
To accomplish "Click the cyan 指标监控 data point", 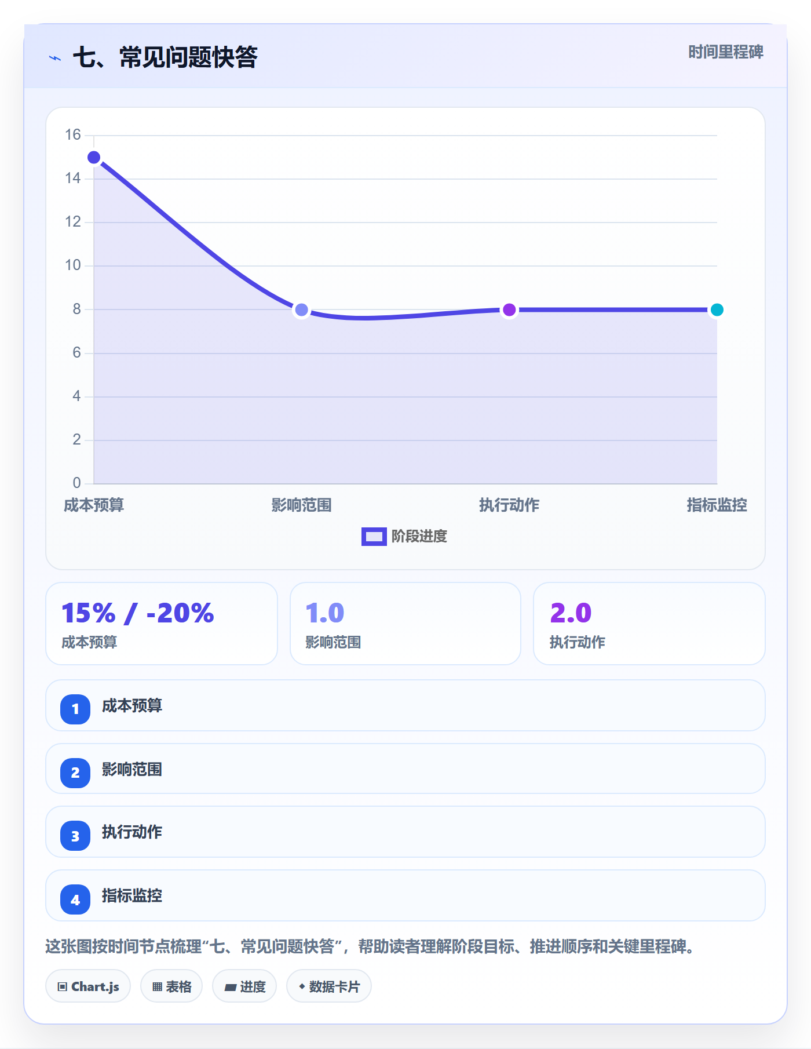I will click(717, 310).
